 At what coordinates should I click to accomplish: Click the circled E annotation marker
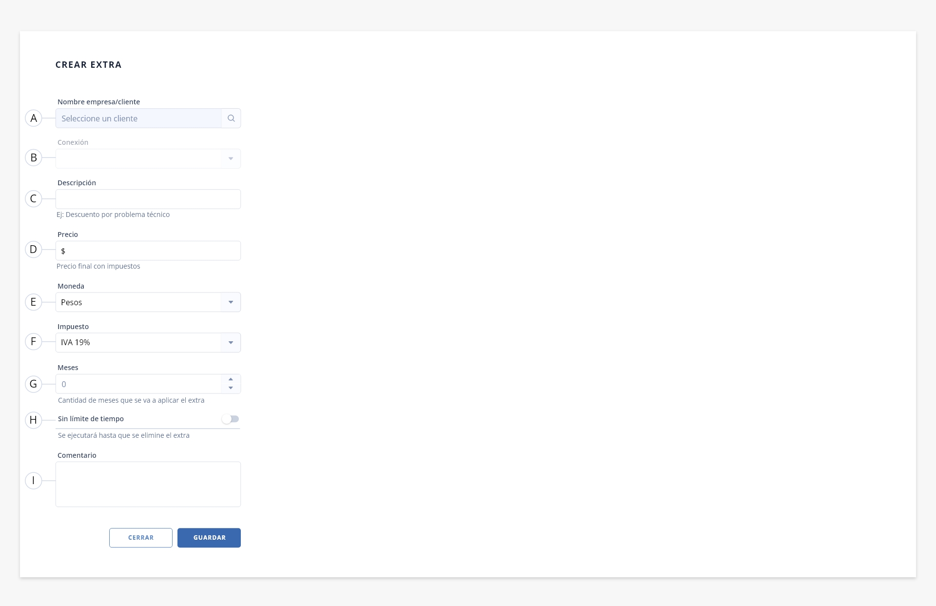[x=34, y=302]
